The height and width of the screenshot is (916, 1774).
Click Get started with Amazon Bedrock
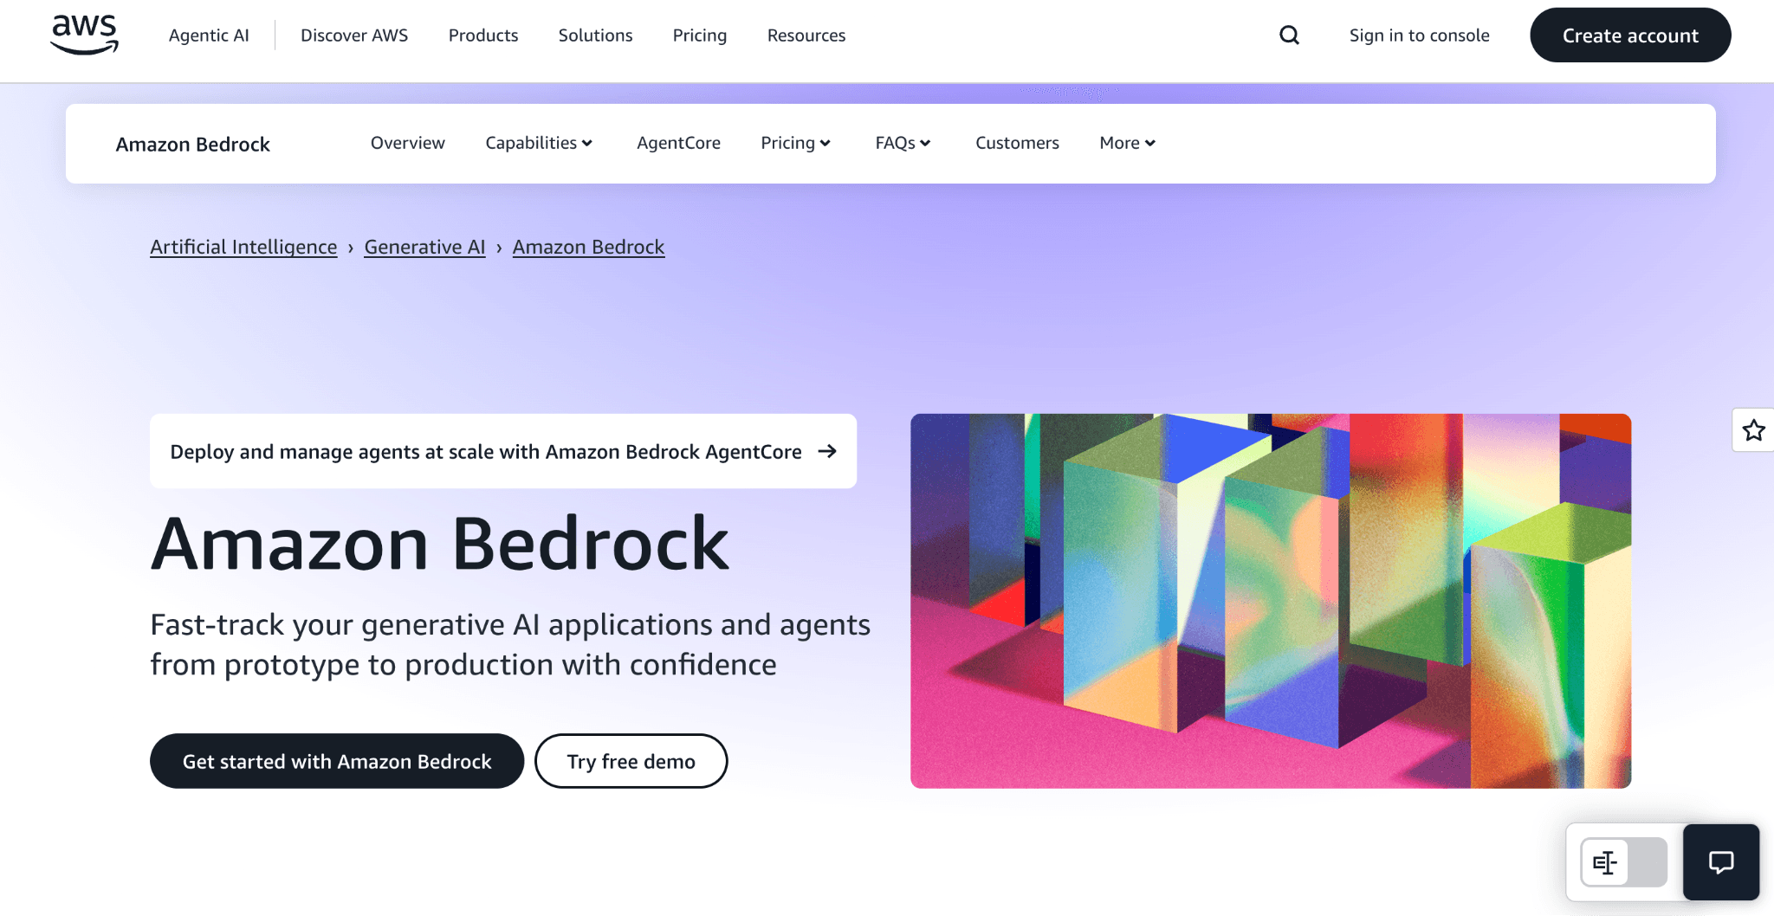pyautogui.click(x=337, y=761)
